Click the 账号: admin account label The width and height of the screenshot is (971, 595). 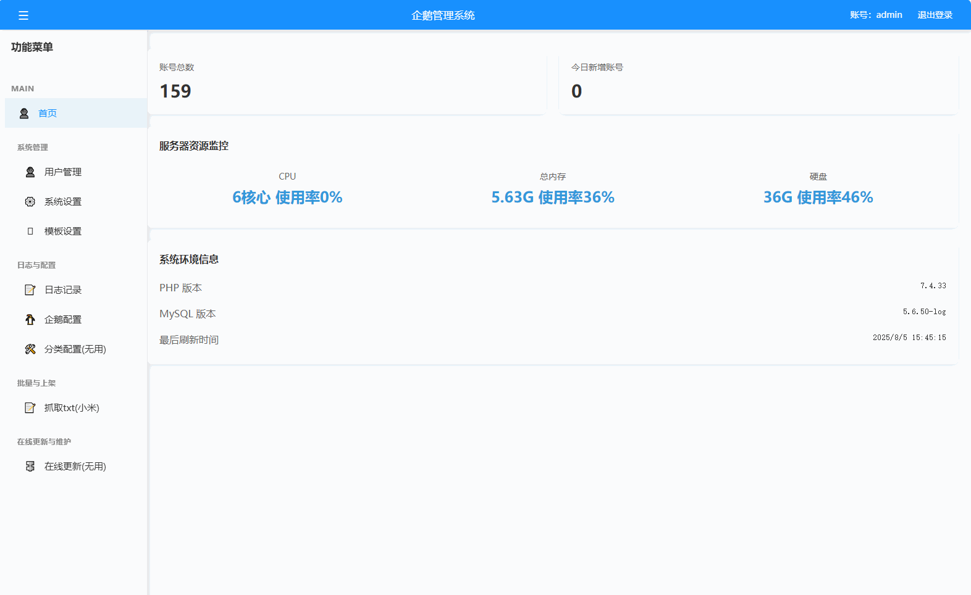[876, 15]
